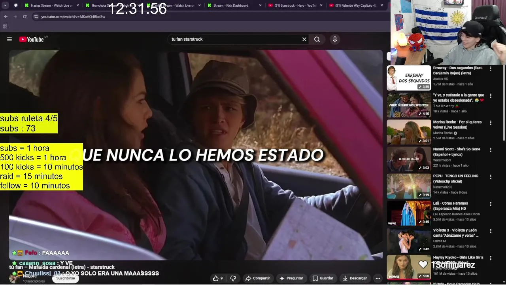Image resolution: width=506 pixels, height=285 pixels.
Task: Open options menu for 'Naomi Scott - She's So Gone'
Action: click(x=491, y=150)
